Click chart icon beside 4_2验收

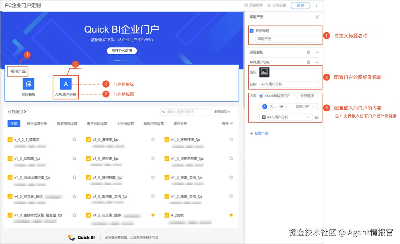(x=167, y=215)
